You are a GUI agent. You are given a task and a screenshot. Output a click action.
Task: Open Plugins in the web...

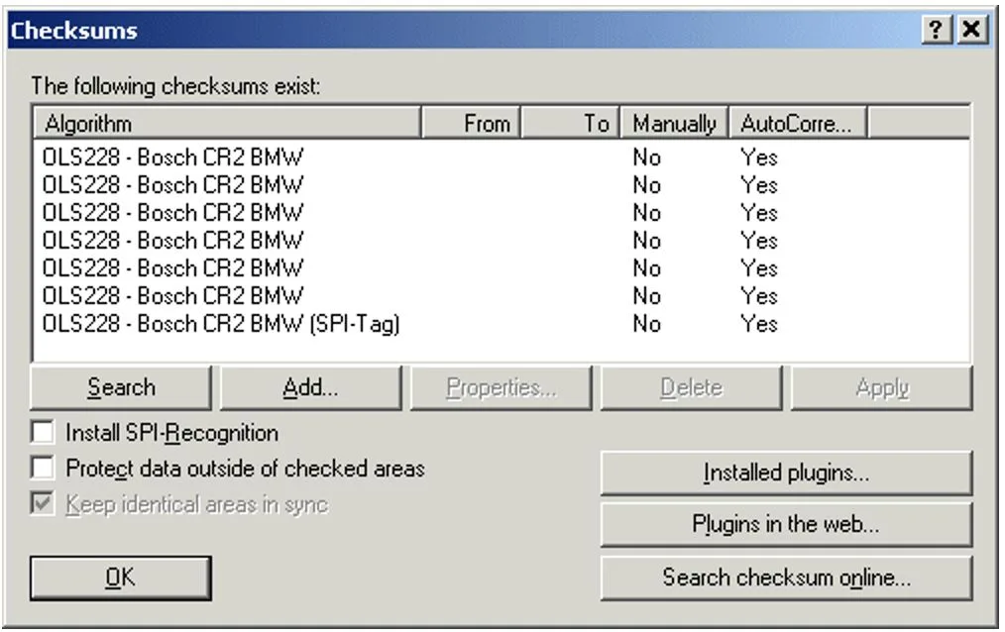786,524
